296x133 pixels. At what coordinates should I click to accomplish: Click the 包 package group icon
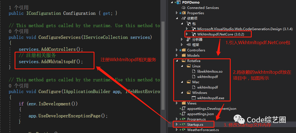point(189,23)
